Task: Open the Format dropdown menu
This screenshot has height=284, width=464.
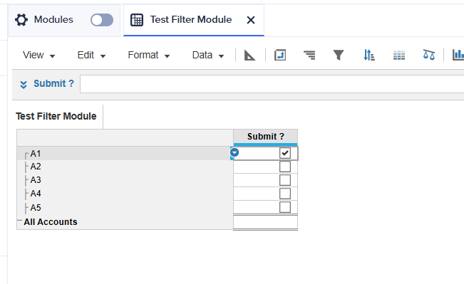Action: pos(148,55)
